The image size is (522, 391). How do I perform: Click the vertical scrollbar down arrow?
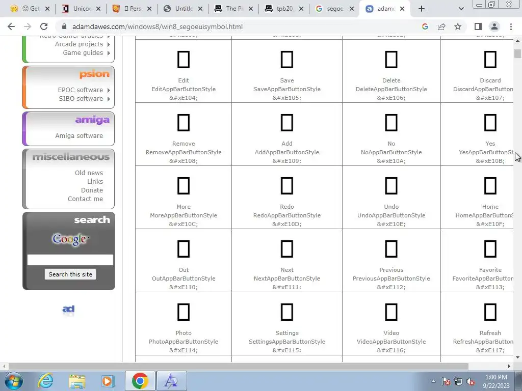coord(517,357)
